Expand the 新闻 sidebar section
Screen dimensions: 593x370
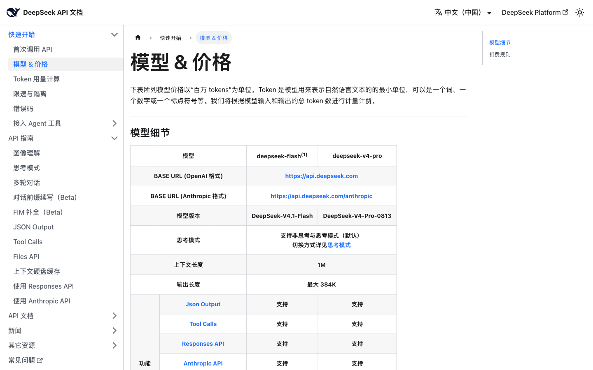tap(114, 331)
